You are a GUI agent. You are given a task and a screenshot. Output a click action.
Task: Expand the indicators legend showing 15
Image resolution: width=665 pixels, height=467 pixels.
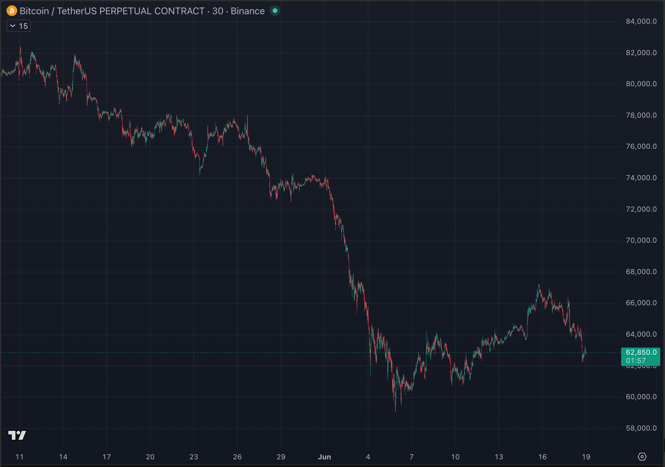[19, 26]
